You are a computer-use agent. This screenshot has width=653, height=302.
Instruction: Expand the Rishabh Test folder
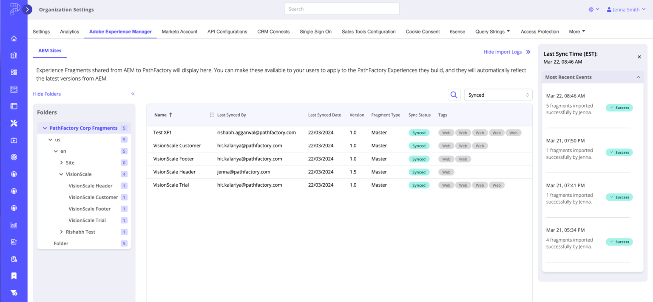click(x=61, y=232)
